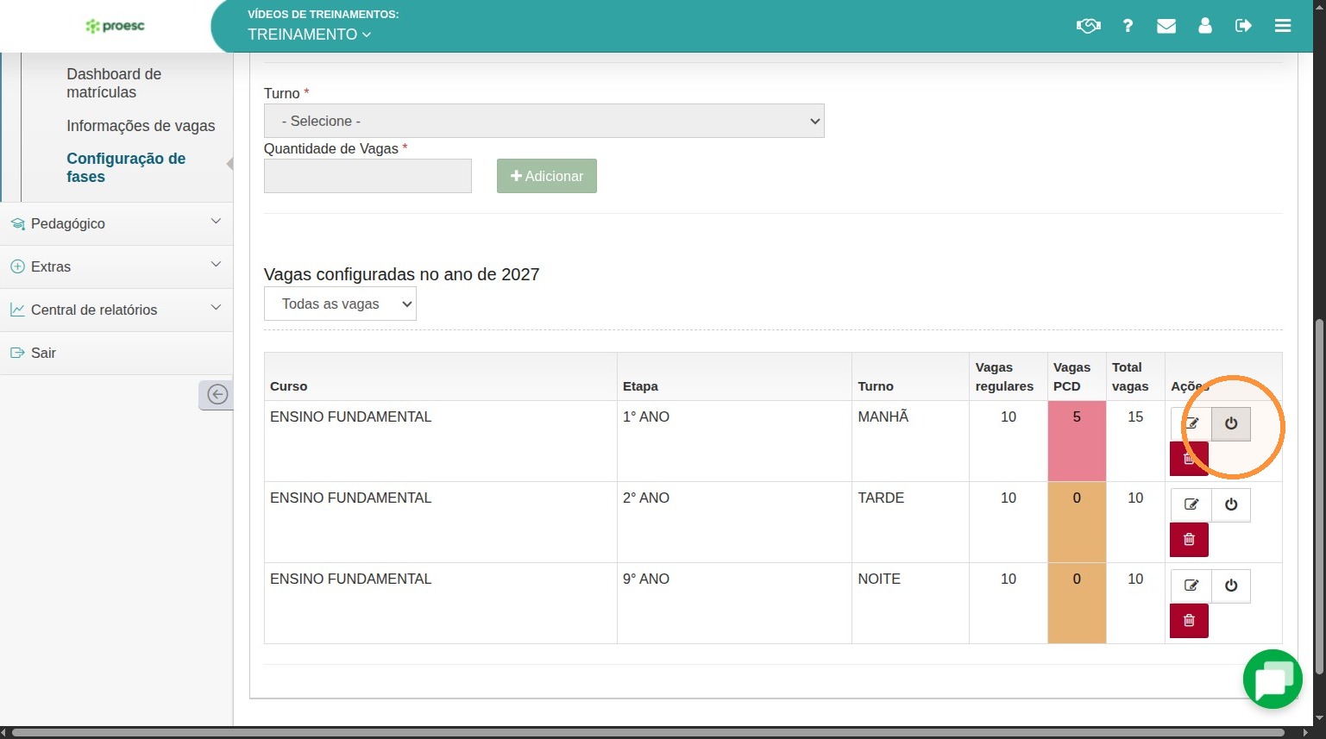Image resolution: width=1326 pixels, height=739 pixels.
Task: Click the pink Vagas PCD cell
Action: (1077, 441)
